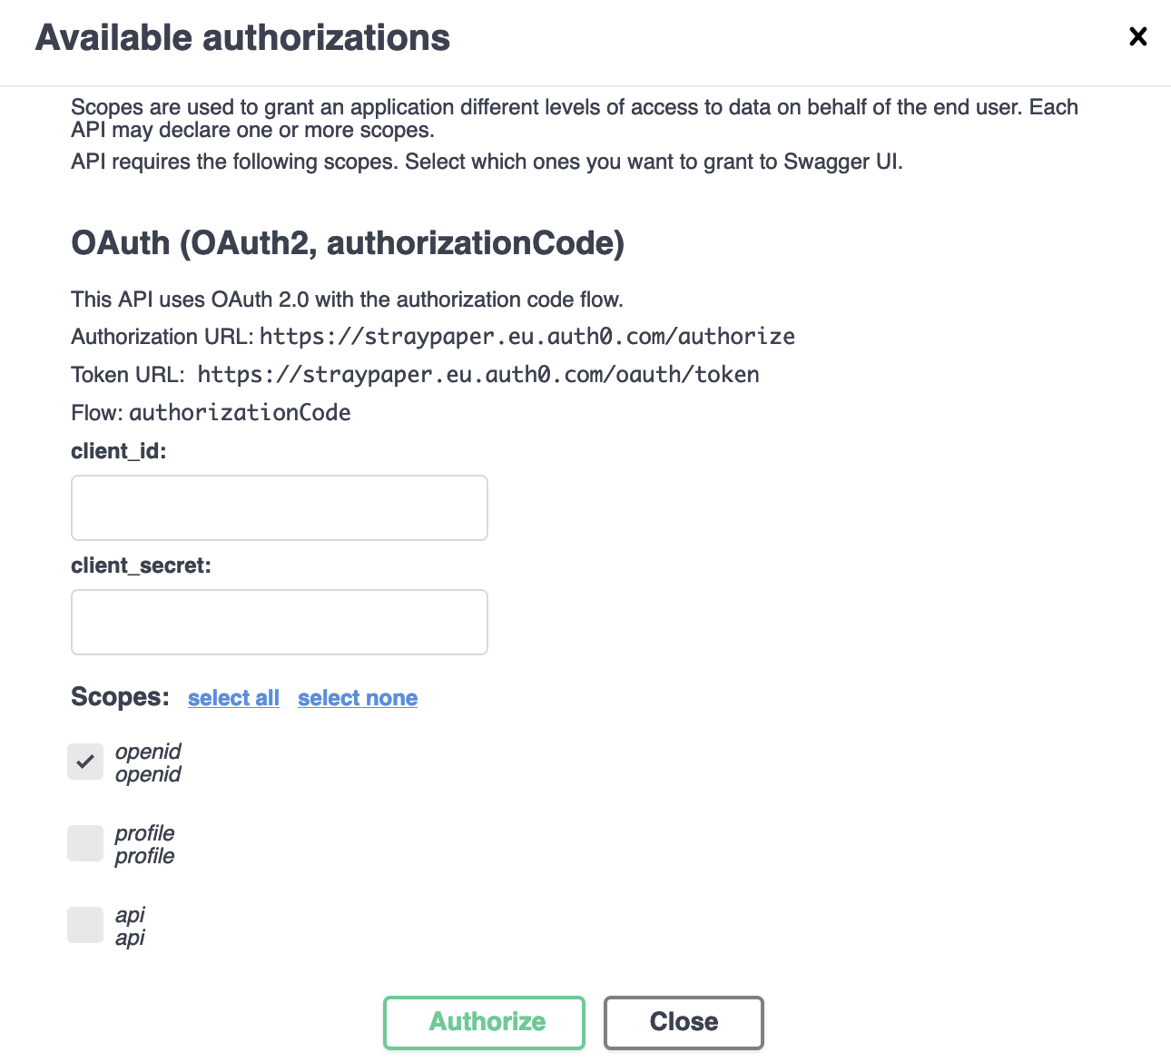The height and width of the screenshot is (1062, 1171).
Task: Click inside the client_secret input field
Action: click(279, 622)
